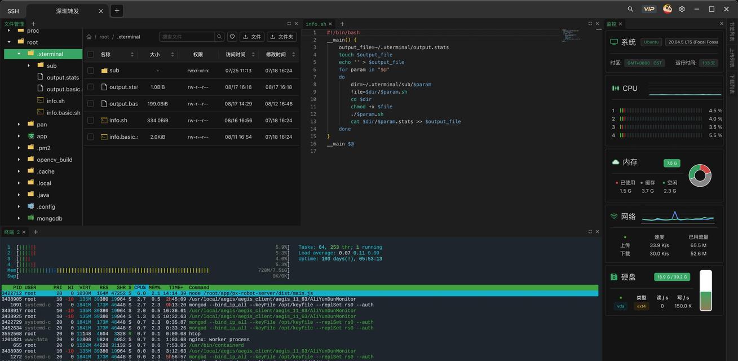Add a new file manager tab
This screenshot has height=361, width=738.
(x=33, y=24)
